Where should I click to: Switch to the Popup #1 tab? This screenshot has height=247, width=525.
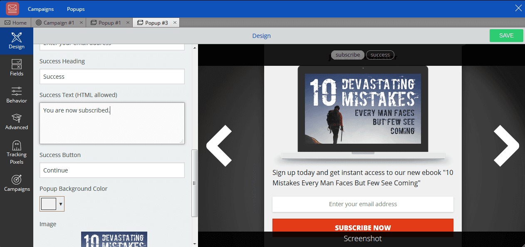(x=109, y=22)
